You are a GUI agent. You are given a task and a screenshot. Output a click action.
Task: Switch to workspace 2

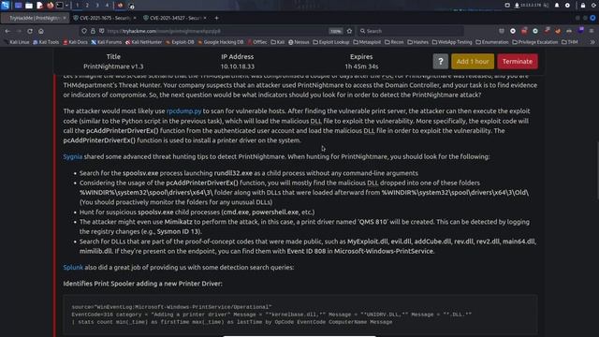(87, 6)
